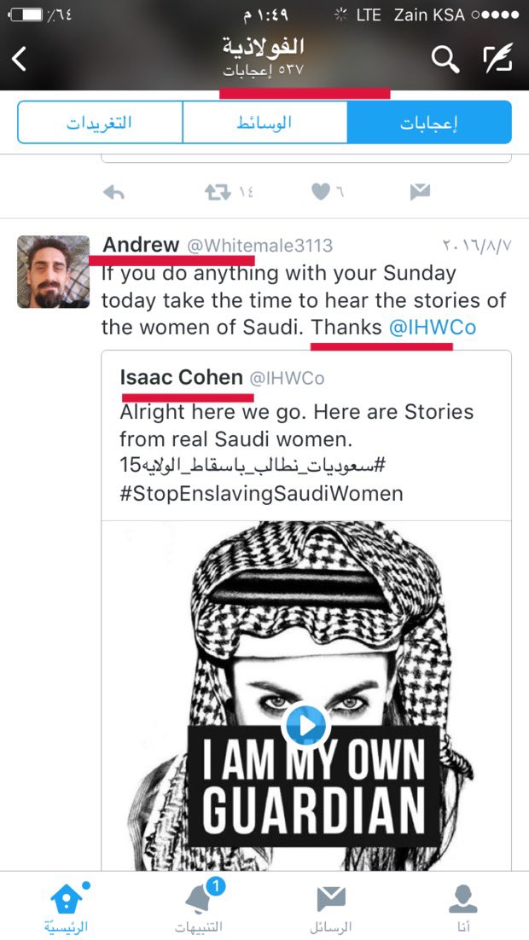Play the I Am My Own Guardian video
The width and height of the screenshot is (529, 940).
click(306, 726)
